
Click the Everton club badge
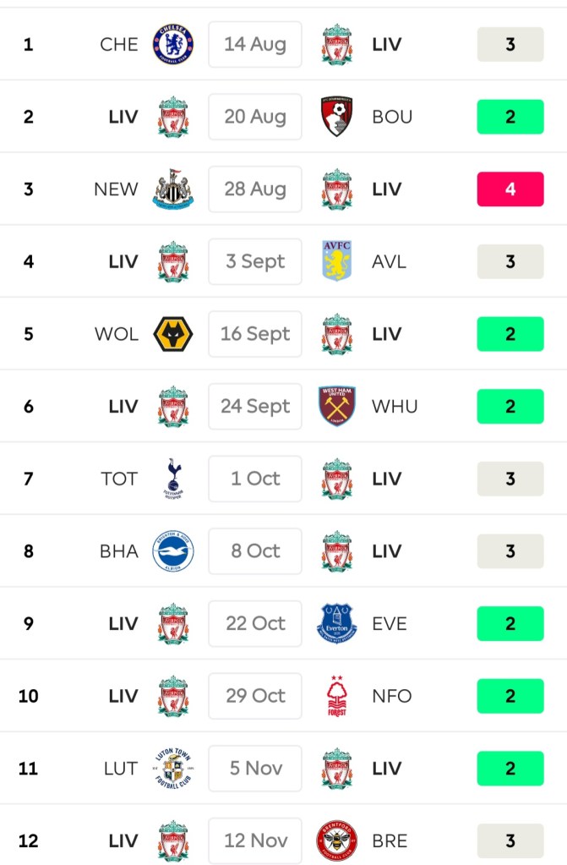337,624
